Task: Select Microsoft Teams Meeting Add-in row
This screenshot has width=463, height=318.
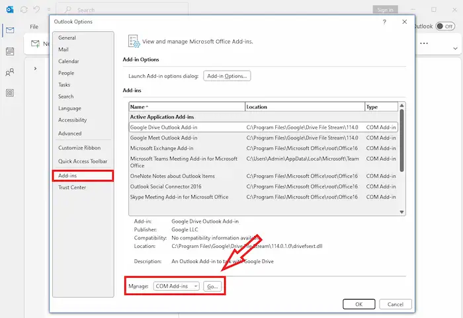Action: (263, 162)
